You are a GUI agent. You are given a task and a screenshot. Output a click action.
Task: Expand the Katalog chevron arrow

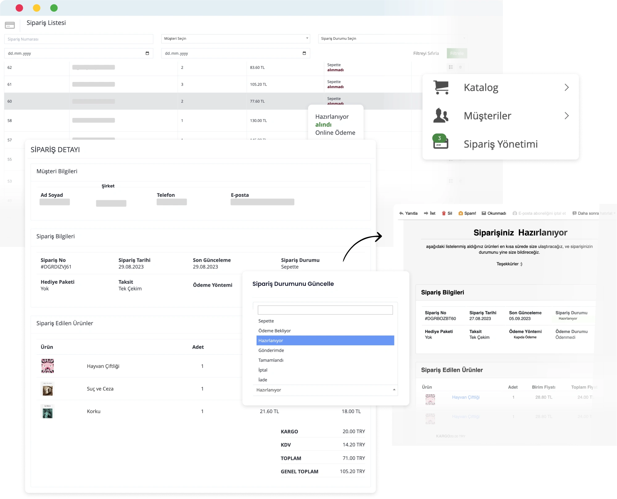pyautogui.click(x=566, y=87)
